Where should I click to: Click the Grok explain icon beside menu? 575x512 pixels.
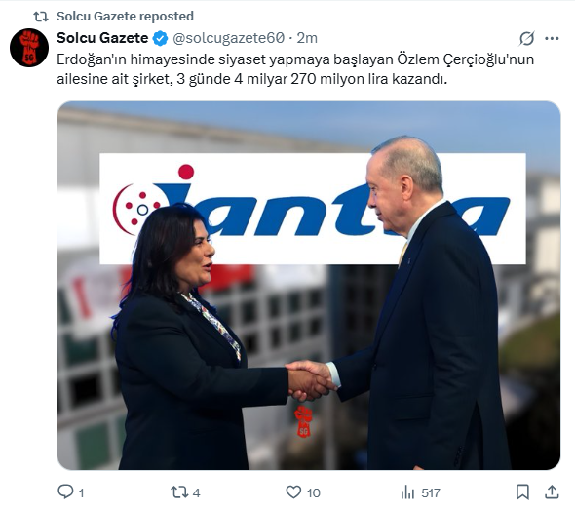(x=526, y=38)
